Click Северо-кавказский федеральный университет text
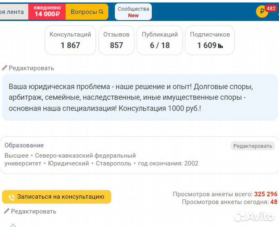 70,159
